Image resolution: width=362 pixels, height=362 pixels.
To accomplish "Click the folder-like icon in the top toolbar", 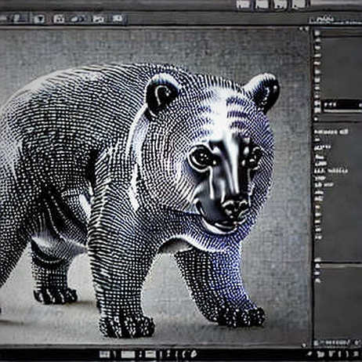I will point(98,19).
